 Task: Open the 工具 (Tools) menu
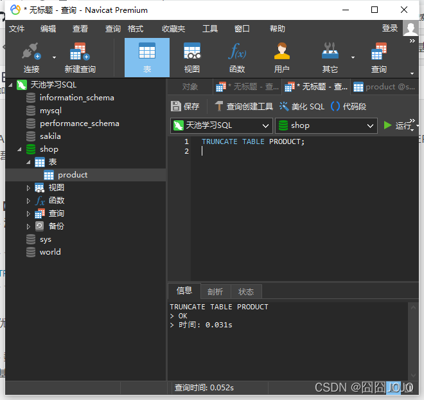[x=210, y=28]
